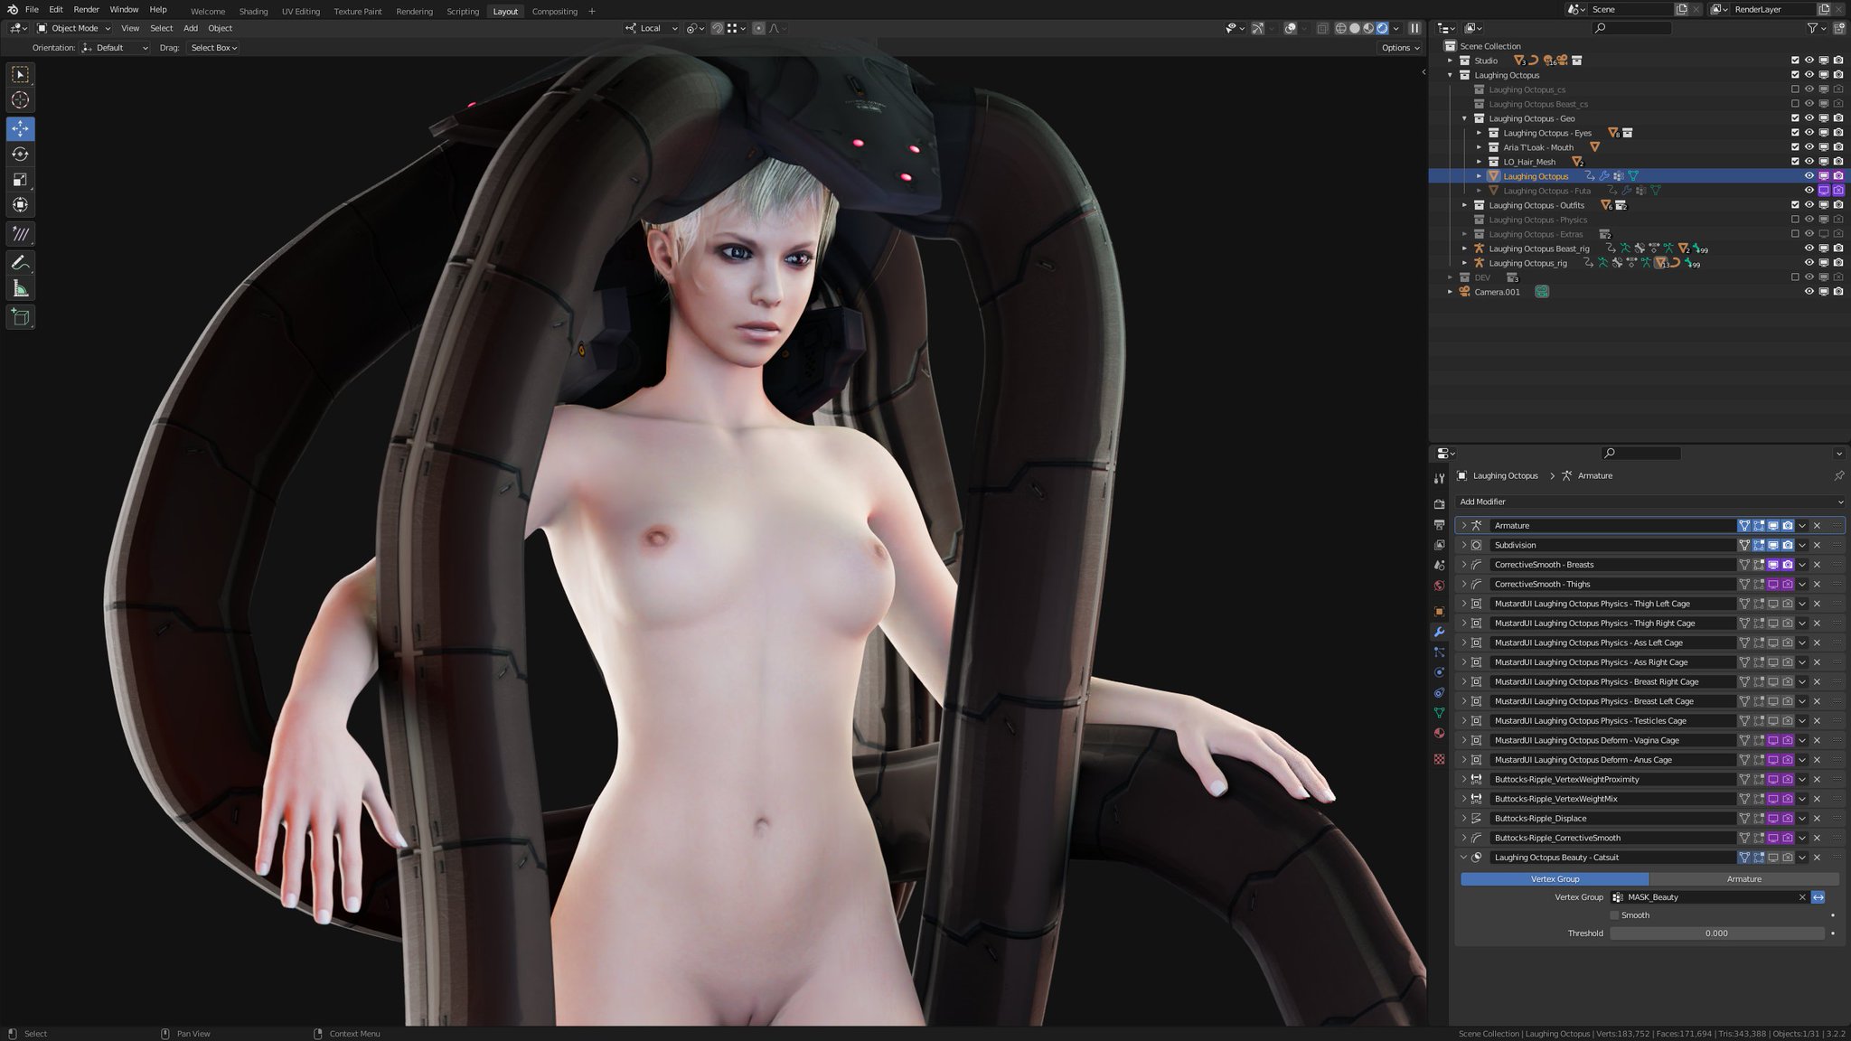The image size is (1851, 1041).
Task: Choose the Add Cube tool
Action: 20,317
